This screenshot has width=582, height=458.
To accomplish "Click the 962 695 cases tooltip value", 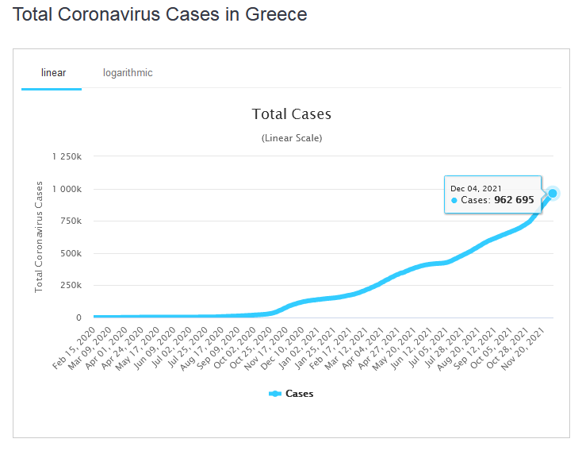I will coord(514,200).
